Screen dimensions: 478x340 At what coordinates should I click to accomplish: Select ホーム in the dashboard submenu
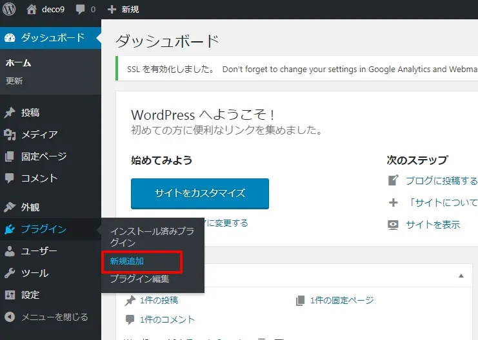(x=18, y=63)
